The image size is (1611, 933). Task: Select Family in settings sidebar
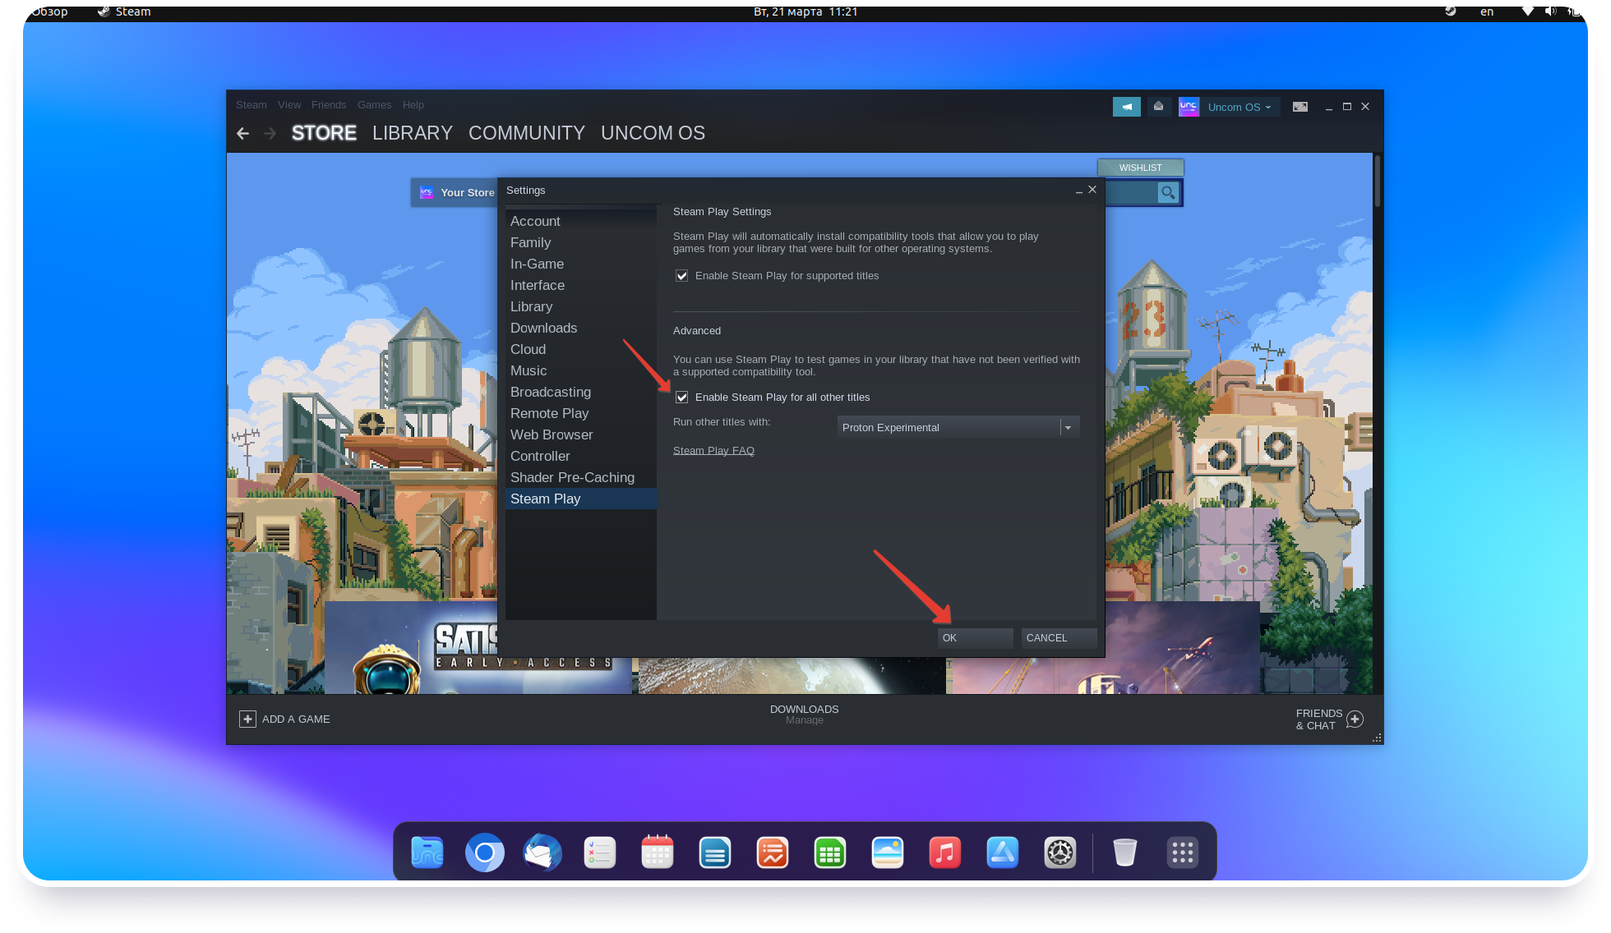pyautogui.click(x=581, y=242)
